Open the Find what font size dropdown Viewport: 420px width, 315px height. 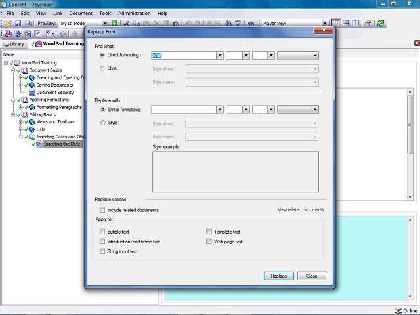[x=246, y=55]
